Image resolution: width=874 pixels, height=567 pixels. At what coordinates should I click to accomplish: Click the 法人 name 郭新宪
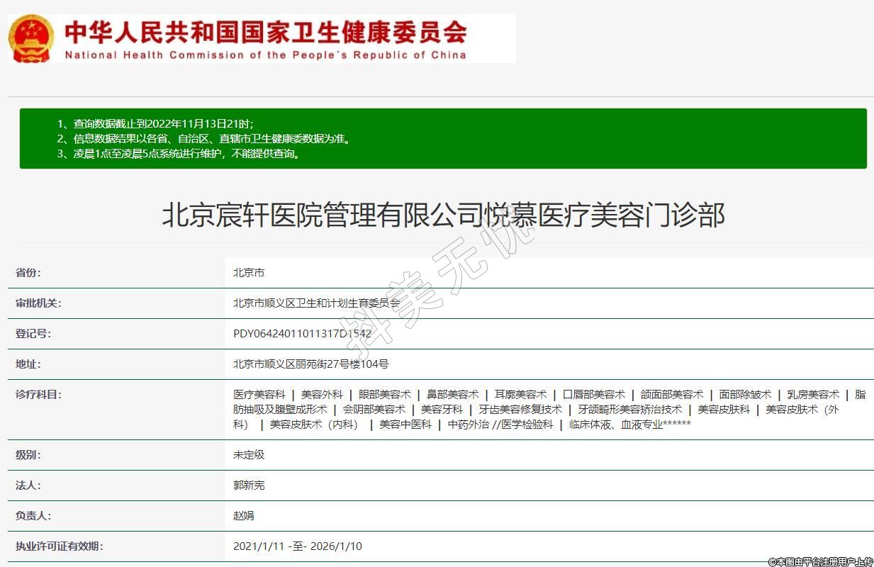[249, 485]
